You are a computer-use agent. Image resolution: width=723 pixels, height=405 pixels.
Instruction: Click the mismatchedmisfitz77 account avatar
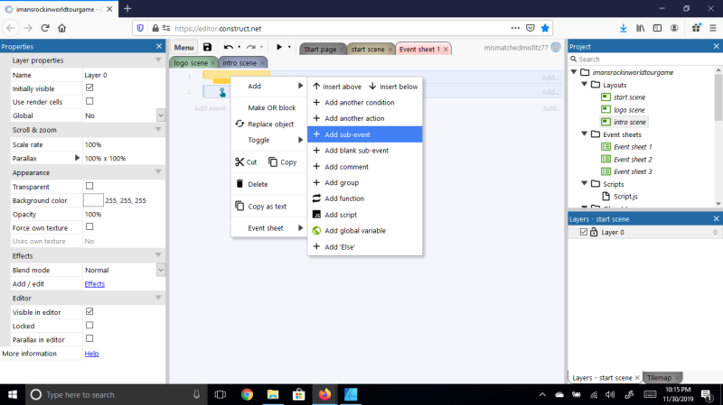(x=556, y=47)
